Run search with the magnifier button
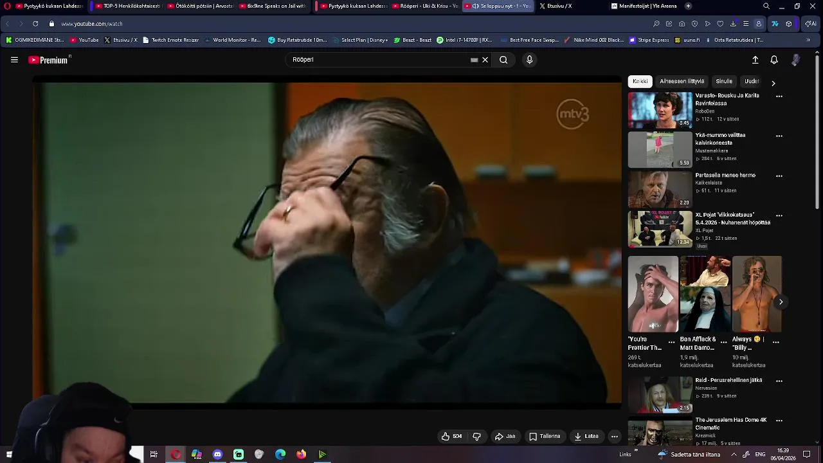 pyautogui.click(x=503, y=60)
